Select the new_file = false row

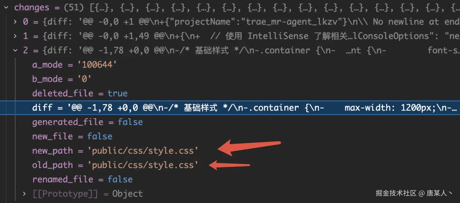click(230, 136)
